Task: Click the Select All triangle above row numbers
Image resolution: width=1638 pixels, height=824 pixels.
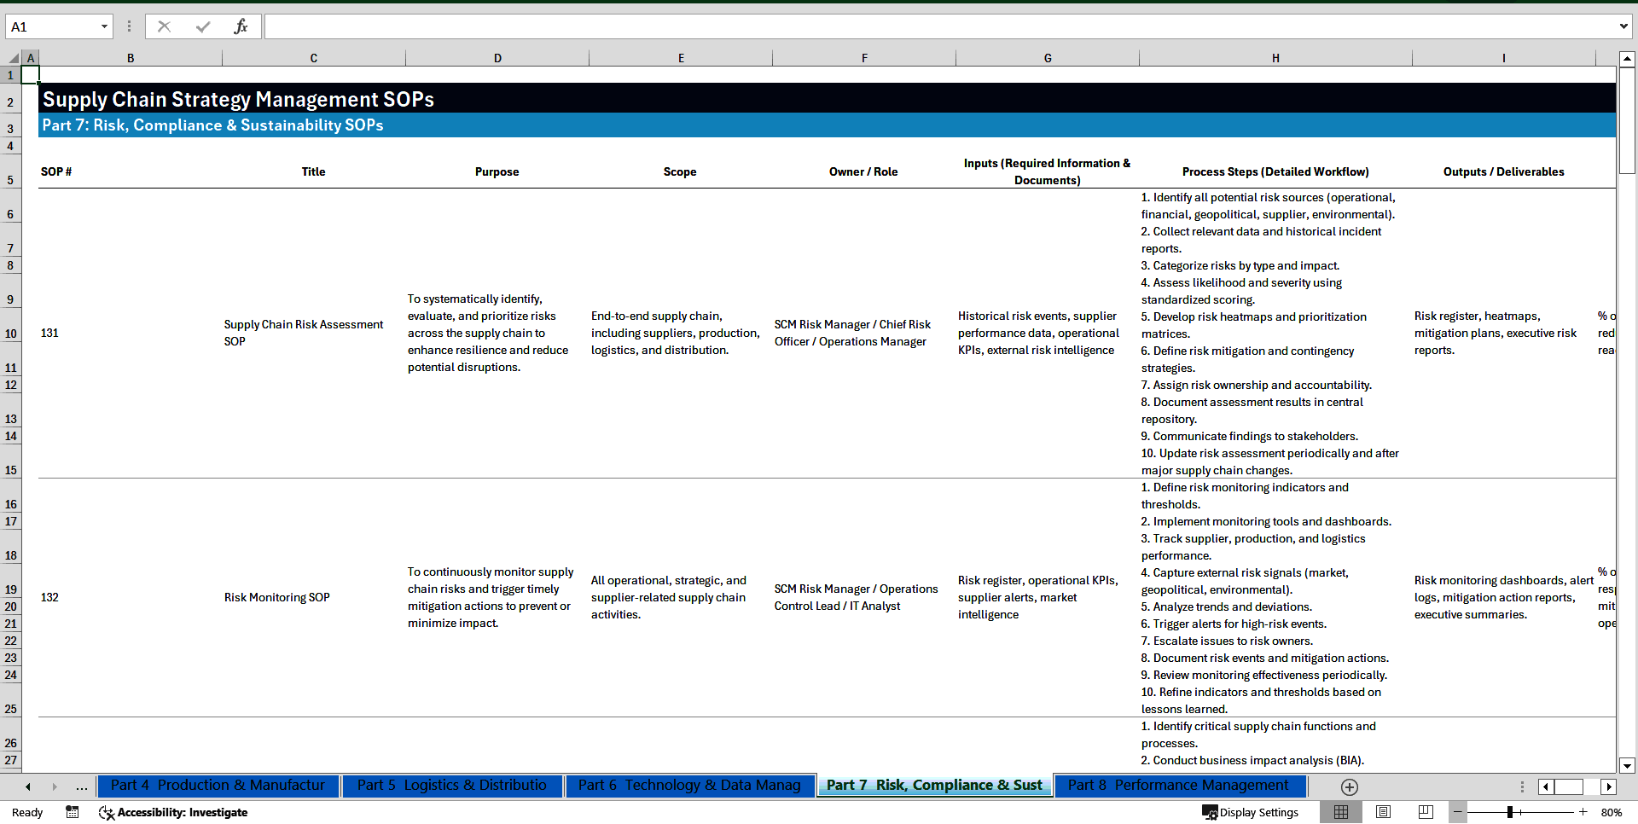Action: pyautogui.click(x=12, y=57)
